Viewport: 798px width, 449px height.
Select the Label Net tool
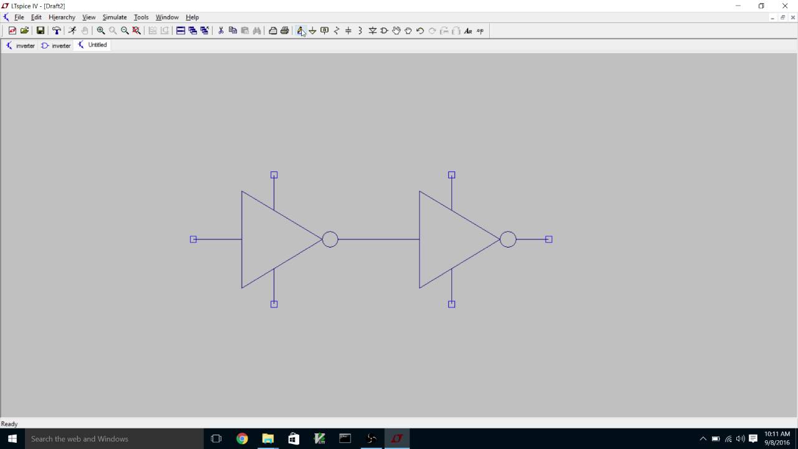pyautogui.click(x=324, y=31)
